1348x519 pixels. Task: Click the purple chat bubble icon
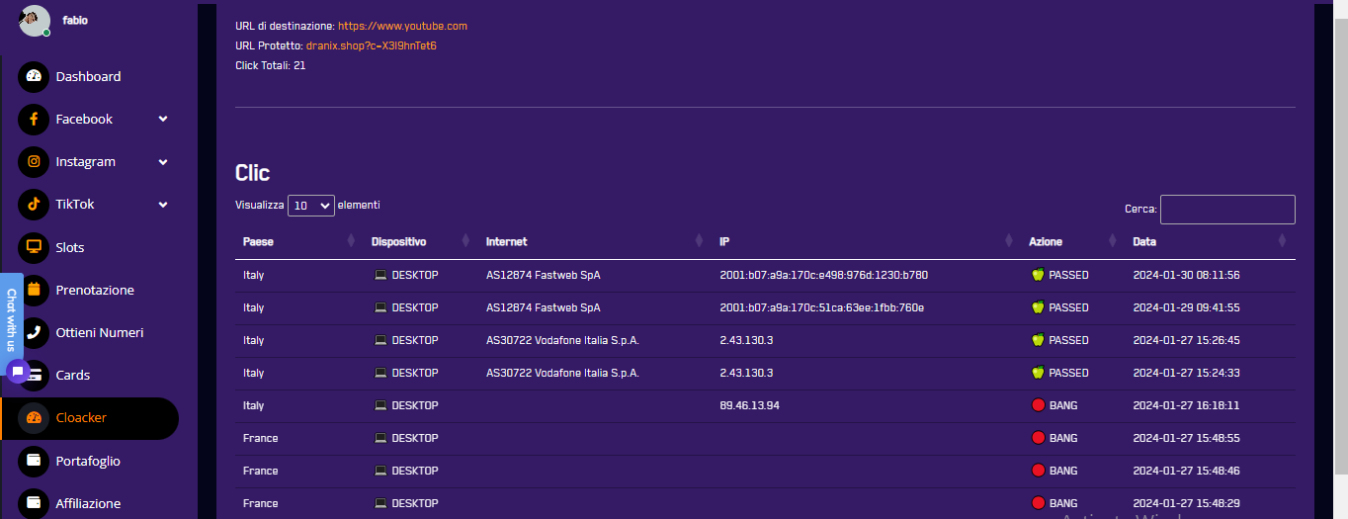[x=17, y=372]
